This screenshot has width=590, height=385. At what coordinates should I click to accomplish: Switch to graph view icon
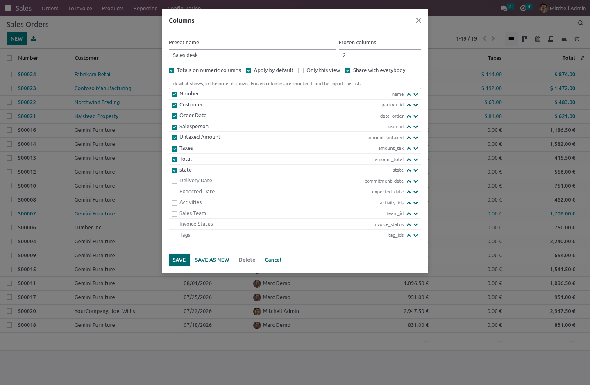(x=564, y=39)
